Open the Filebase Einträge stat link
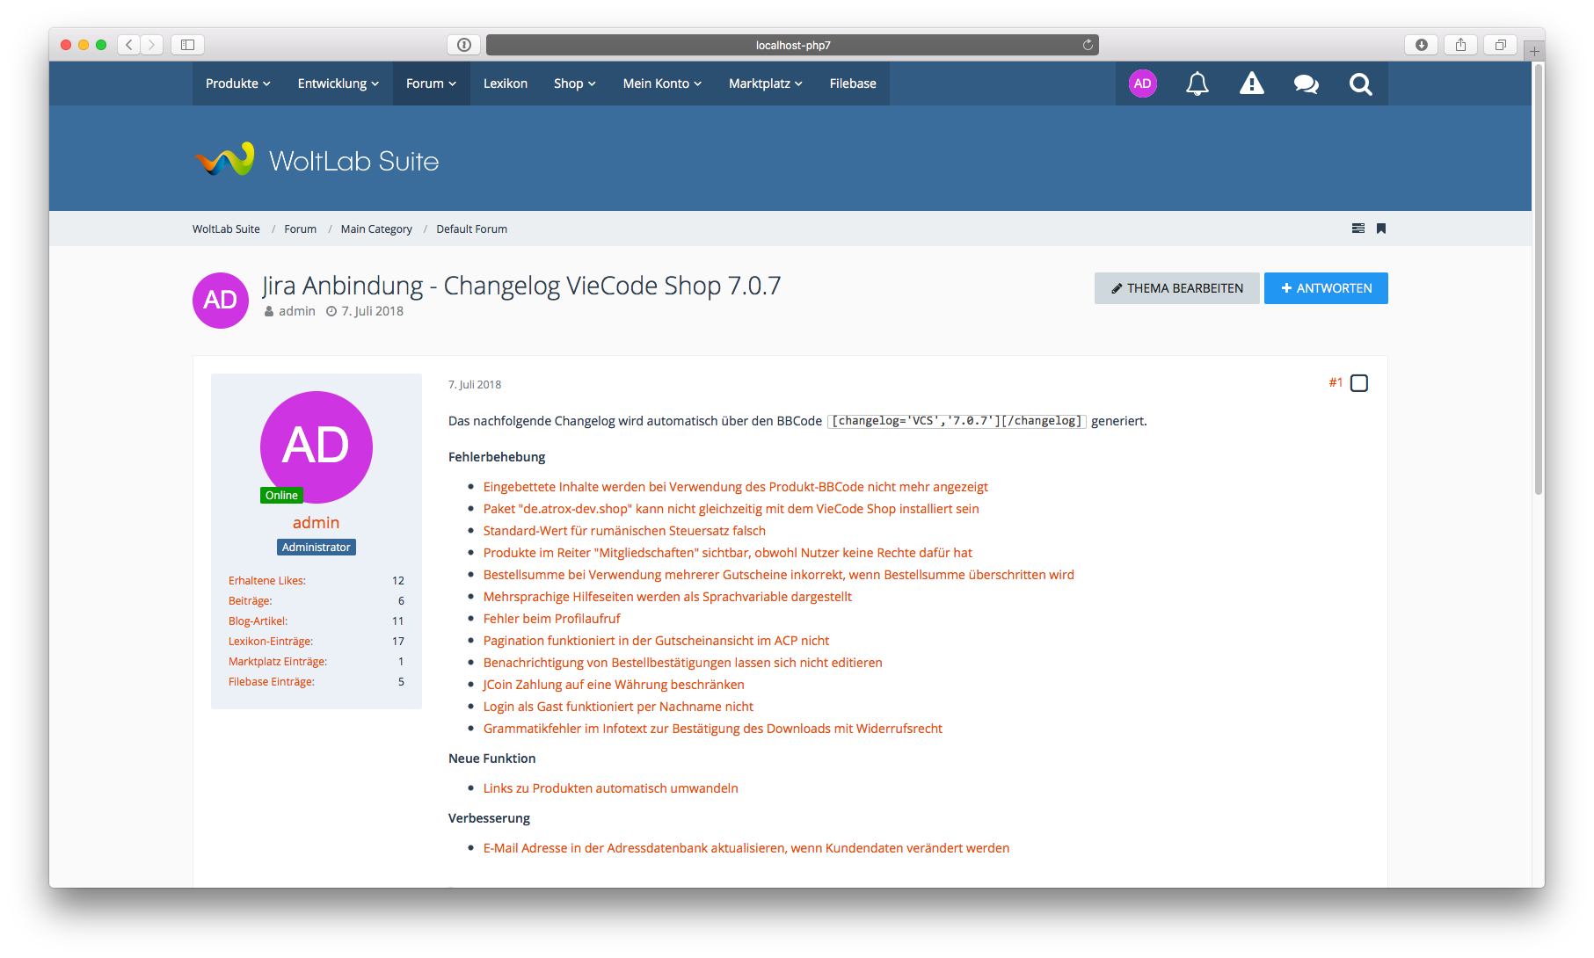 tap(272, 682)
